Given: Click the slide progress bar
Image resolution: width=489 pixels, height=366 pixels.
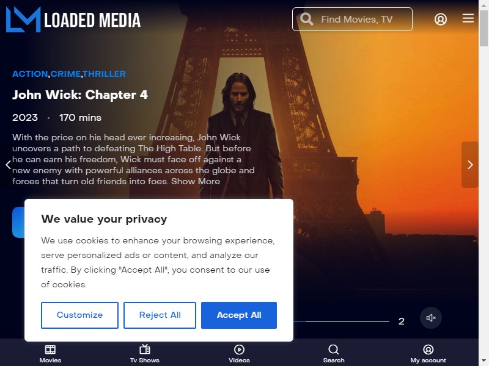Looking at the screenshot, I should point(341,321).
